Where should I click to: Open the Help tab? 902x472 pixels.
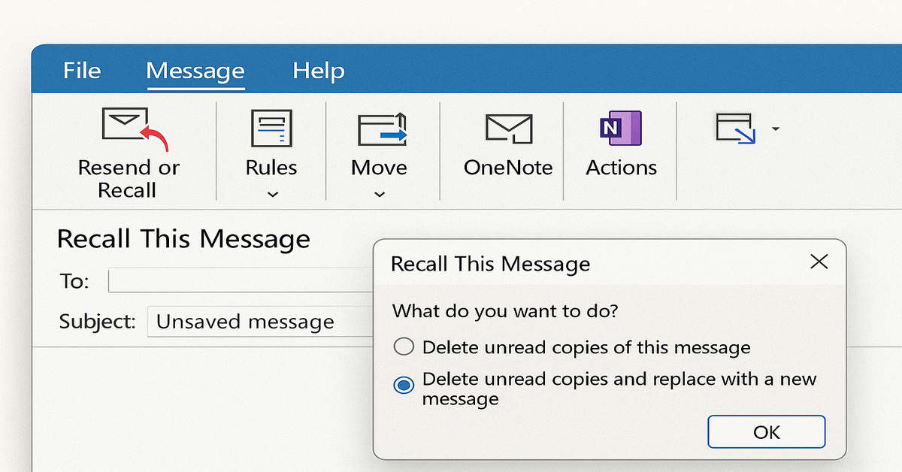(318, 71)
